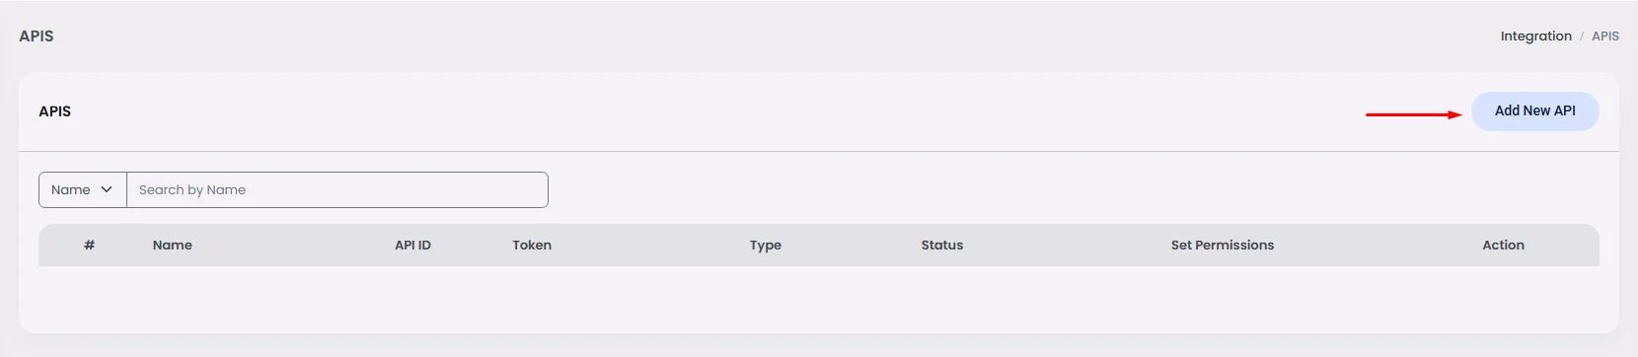
Task: Go to Integration breadcrumb link
Action: (x=1535, y=36)
